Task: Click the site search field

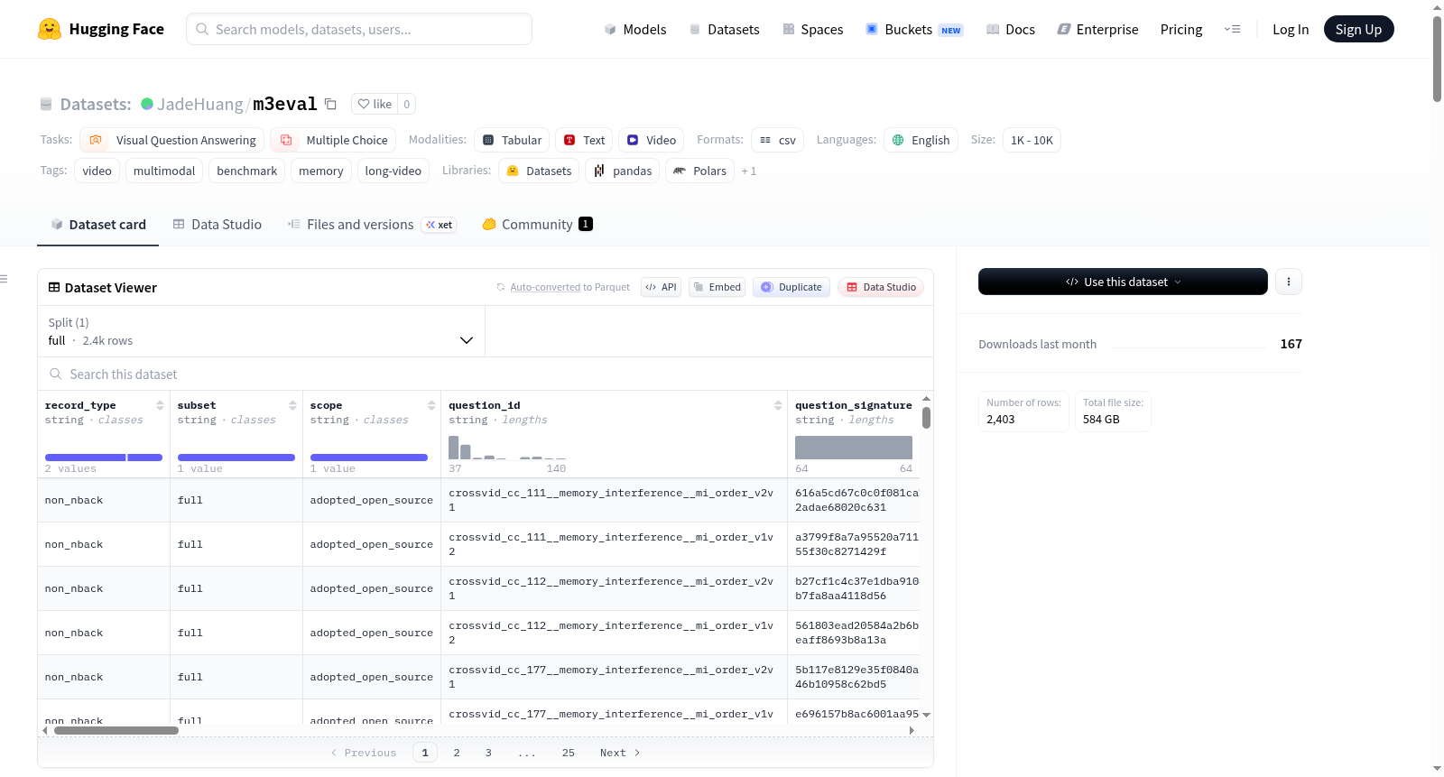Action: (359, 29)
